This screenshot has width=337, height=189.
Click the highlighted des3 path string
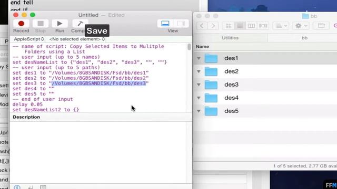pos(99,83)
